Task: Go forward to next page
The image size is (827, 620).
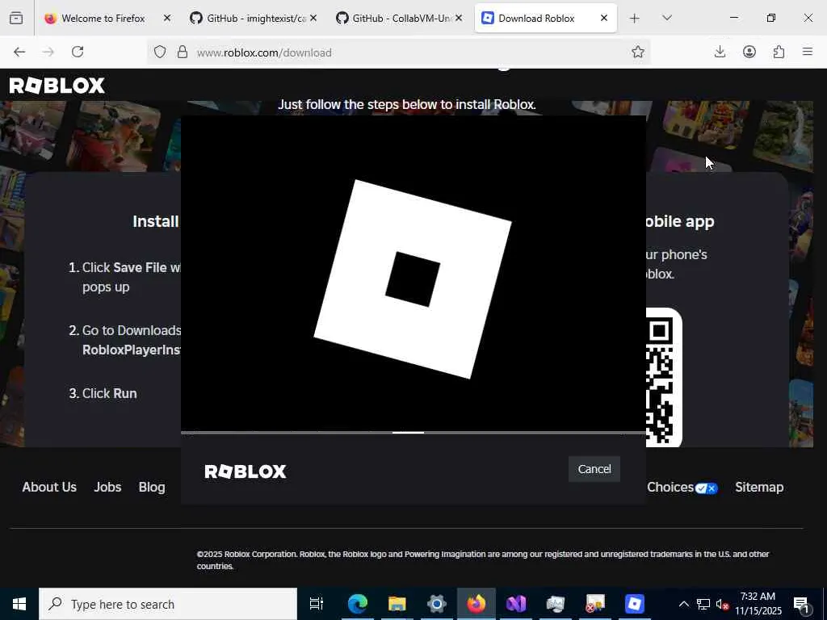Action: (48, 52)
